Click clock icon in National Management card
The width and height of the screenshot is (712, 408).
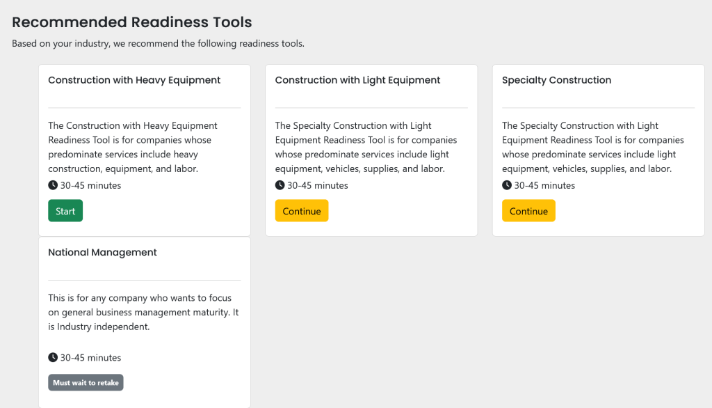(53, 357)
